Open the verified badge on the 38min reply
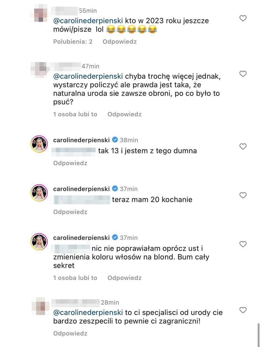Viewport: 260px width, 347px height. [x=115, y=140]
